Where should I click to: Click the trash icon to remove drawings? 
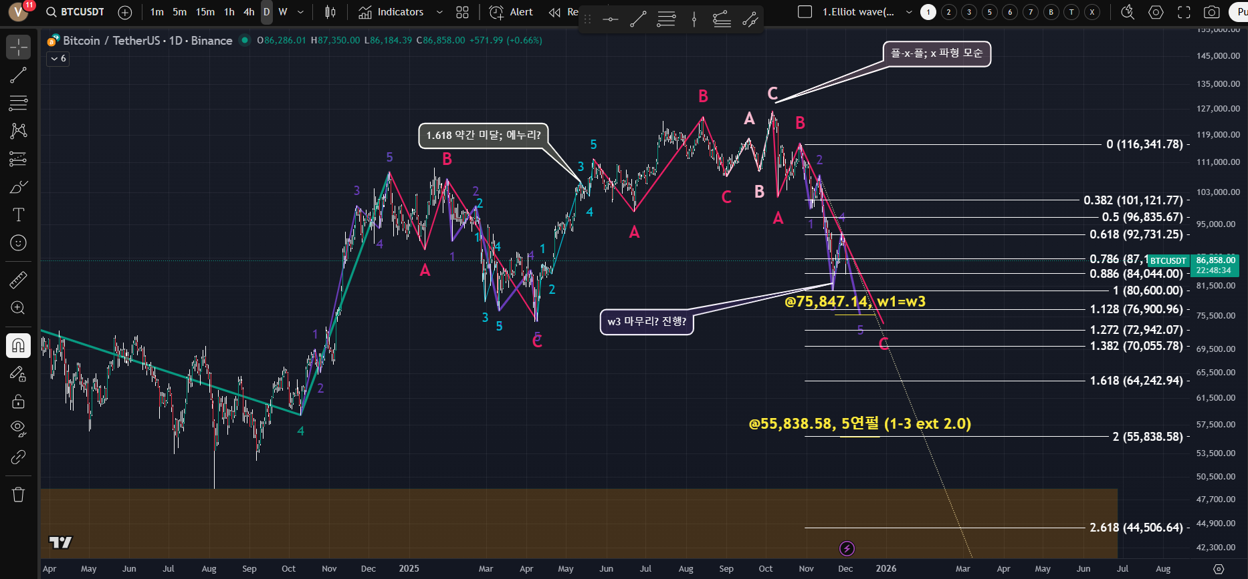pos(18,494)
